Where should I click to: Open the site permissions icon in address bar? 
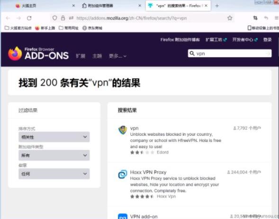tap(72, 18)
